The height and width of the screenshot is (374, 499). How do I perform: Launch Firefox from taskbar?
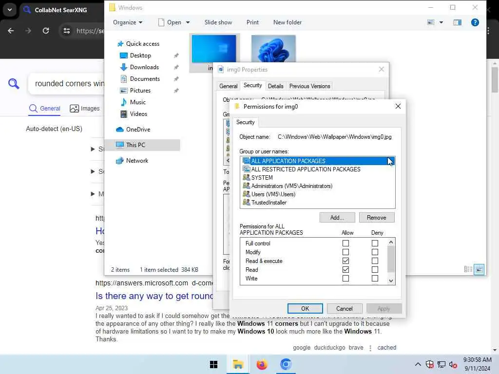coord(262,364)
